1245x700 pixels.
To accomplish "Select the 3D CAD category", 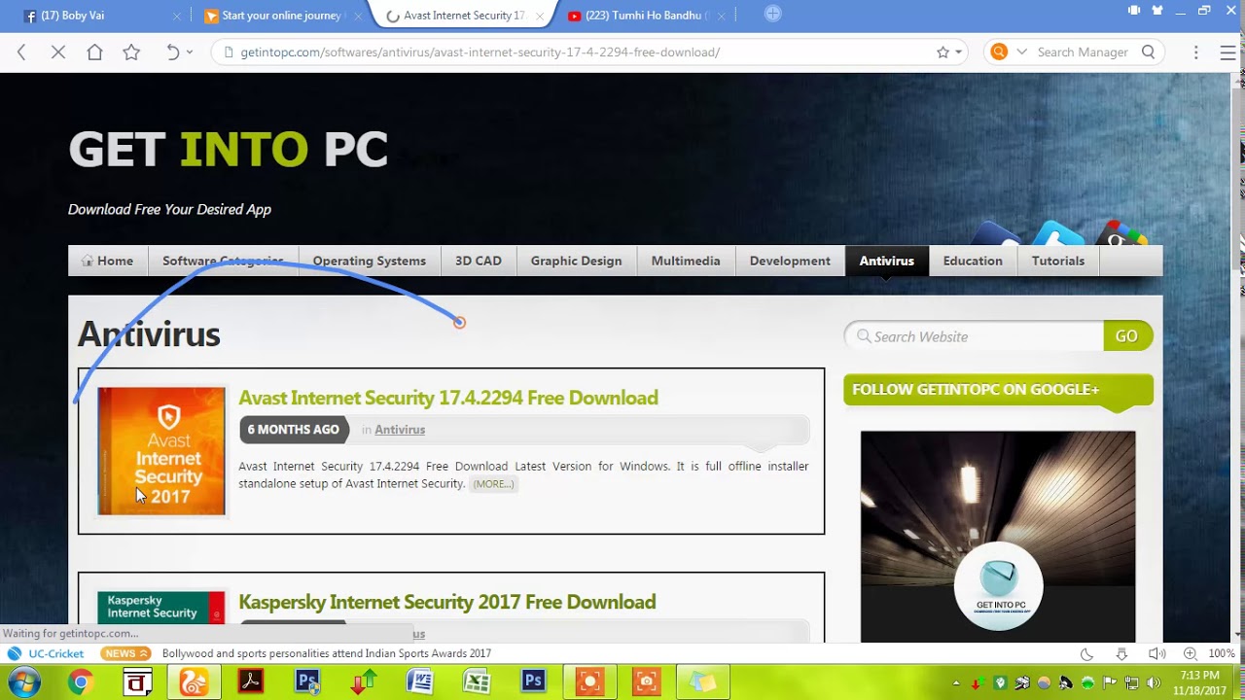I will [479, 261].
